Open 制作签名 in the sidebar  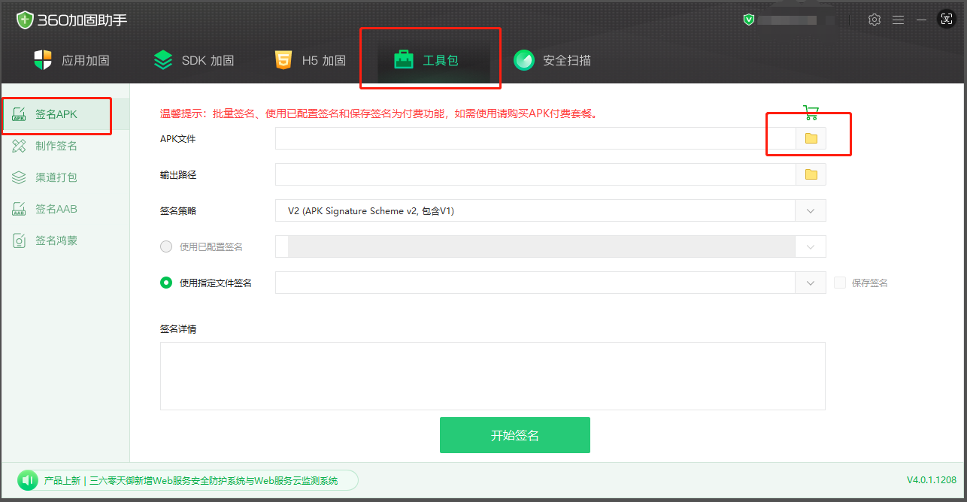(57, 146)
